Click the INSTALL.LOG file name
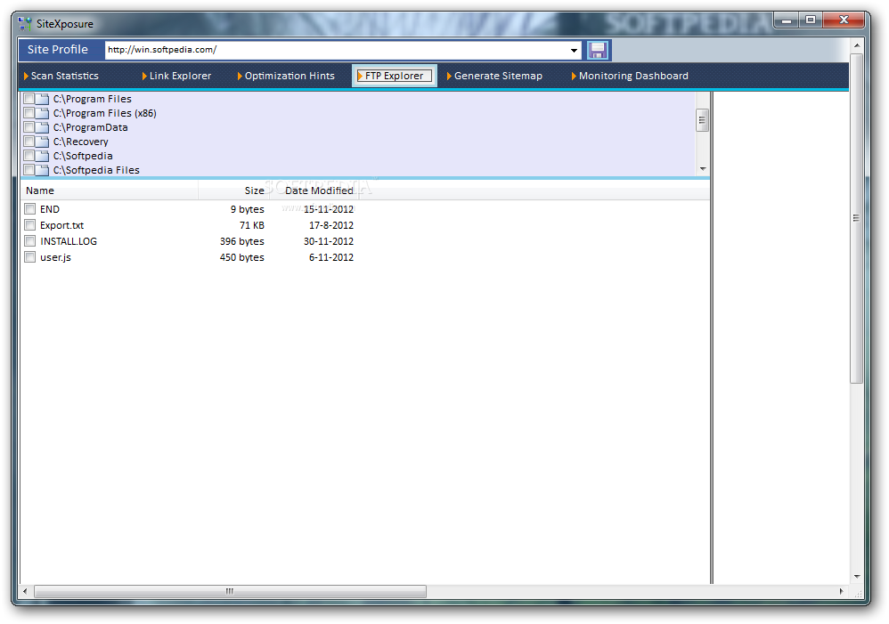 pyautogui.click(x=69, y=241)
